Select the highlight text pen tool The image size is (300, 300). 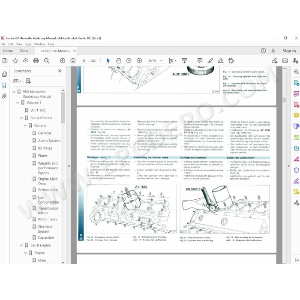[210, 61]
